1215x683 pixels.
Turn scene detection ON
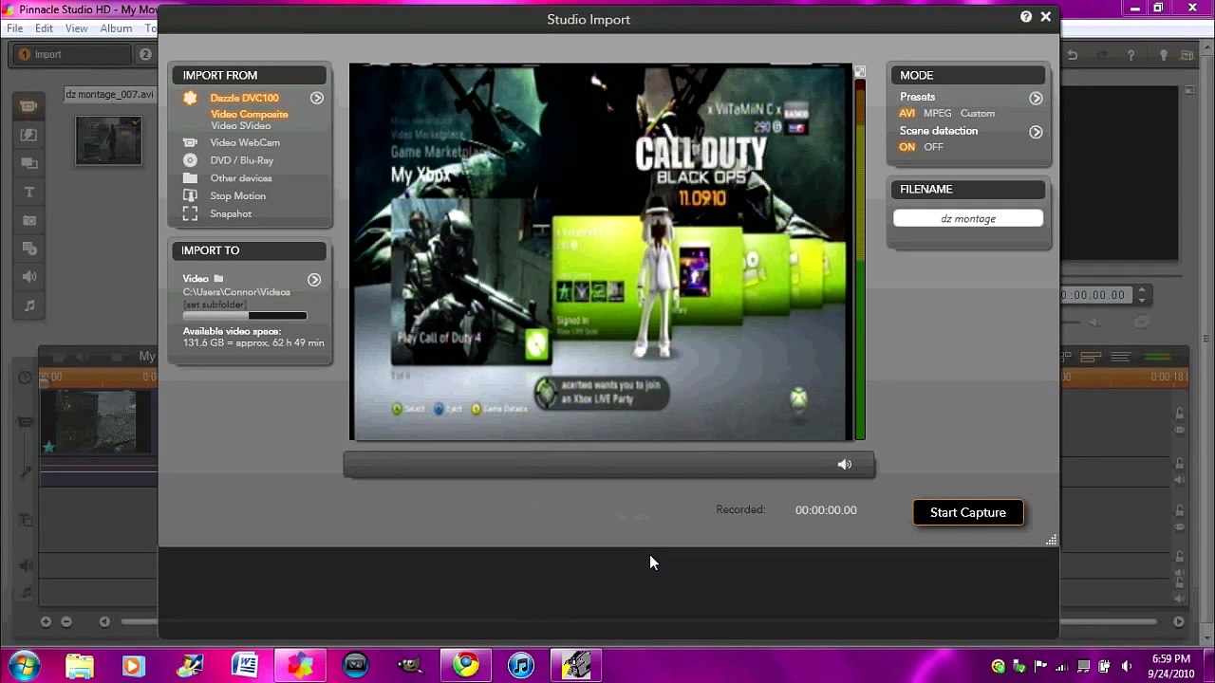907,147
